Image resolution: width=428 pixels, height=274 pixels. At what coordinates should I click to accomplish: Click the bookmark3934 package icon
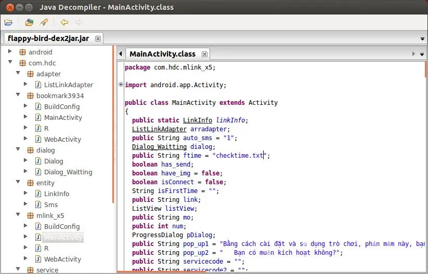(x=30, y=95)
